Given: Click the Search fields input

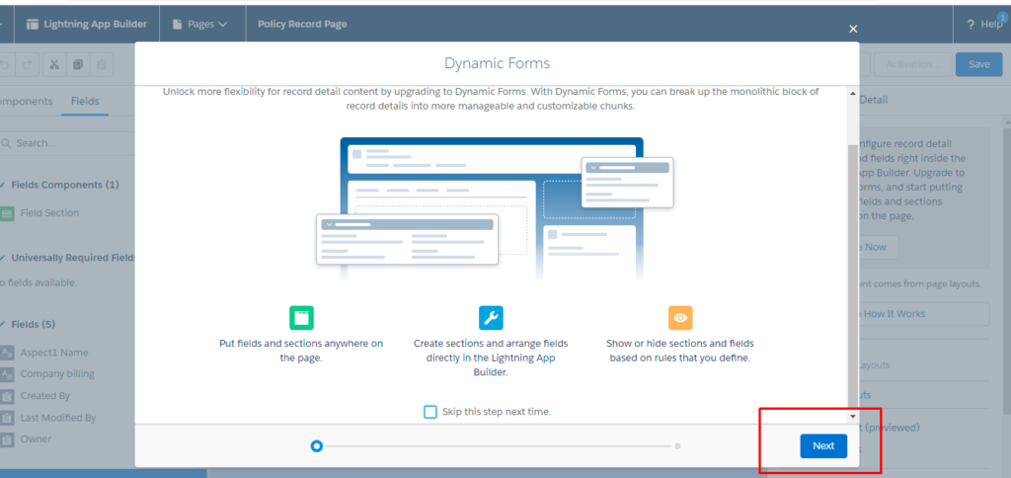Looking at the screenshot, I should [x=68, y=142].
